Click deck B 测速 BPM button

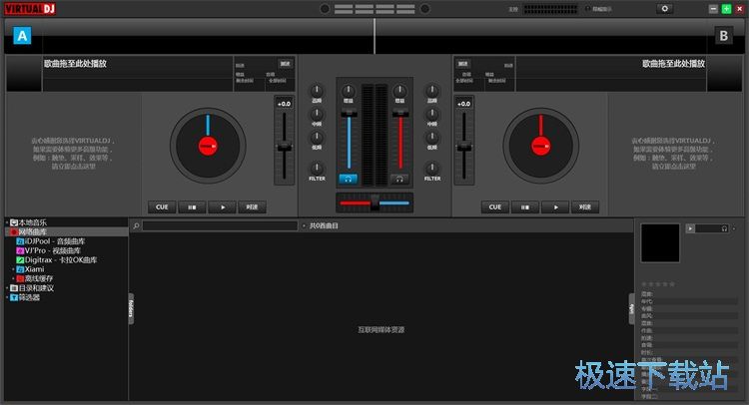click(x=462, y=64)
